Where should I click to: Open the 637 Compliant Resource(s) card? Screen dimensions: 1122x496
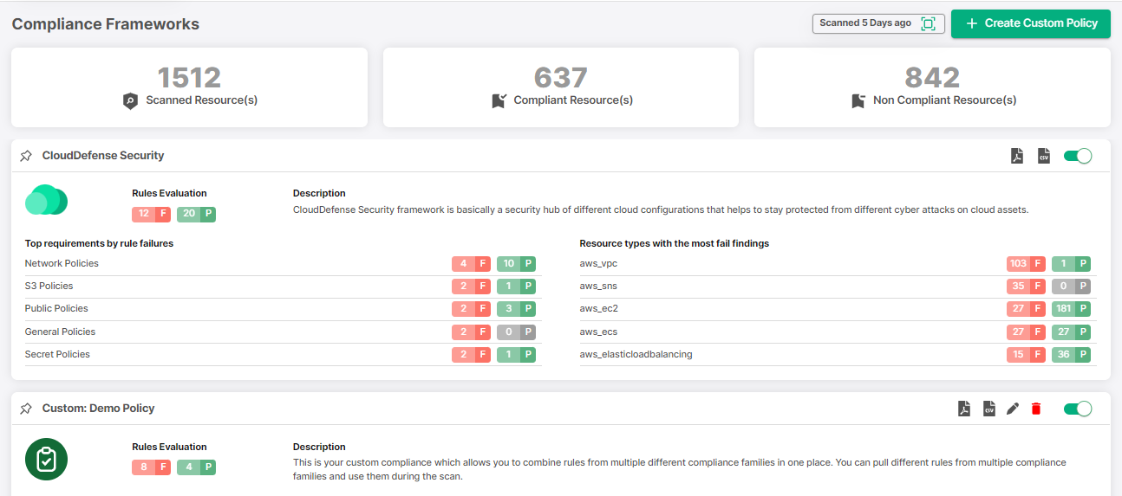click(x=561, y=87)
